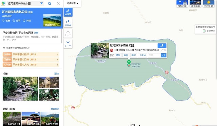The width and height of the screenshot is (217, 126).
Task: Click the 纠错 report error icon
Action: (24, 21)
